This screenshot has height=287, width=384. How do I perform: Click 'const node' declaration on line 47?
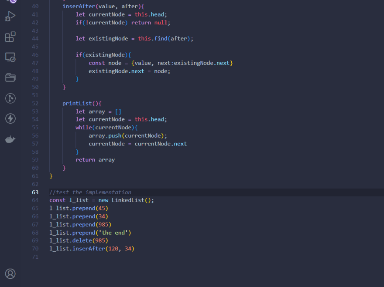point(105,63)
